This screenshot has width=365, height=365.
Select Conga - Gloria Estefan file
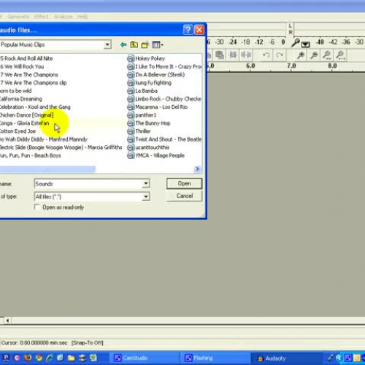click(24, 123)
